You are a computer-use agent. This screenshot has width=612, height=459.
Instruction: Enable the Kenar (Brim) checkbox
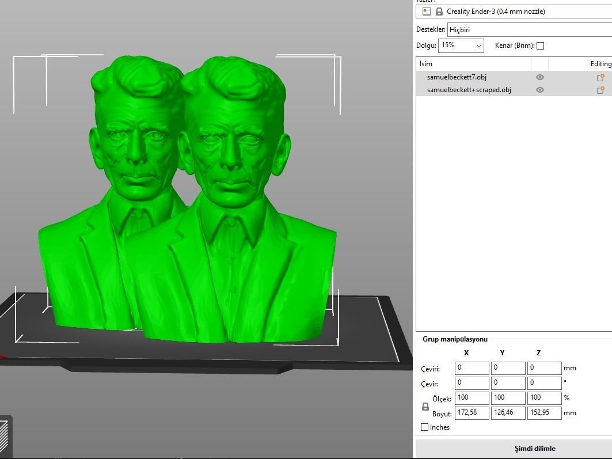click(x=540, y=45)
